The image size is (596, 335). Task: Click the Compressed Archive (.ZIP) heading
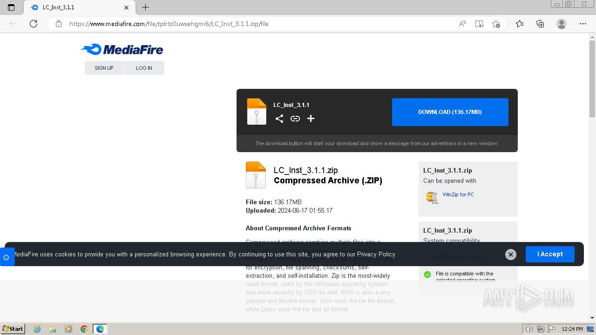coord(328,181)
